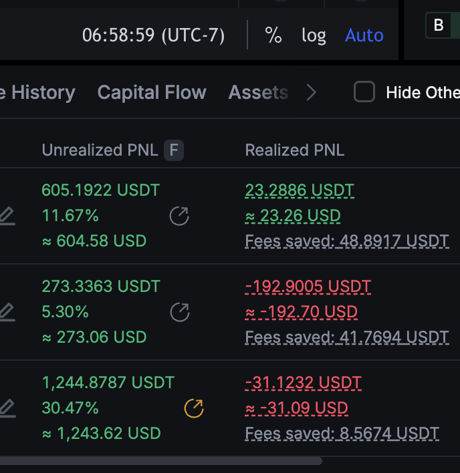Edit icon in the 5.30% row

coord(7,312)
